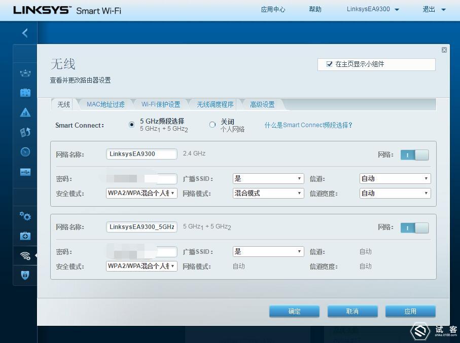Select the Guest Access icon in sidebar
Image resolution: width=460 pixels, height=343 pixels.
coord(24,92)
